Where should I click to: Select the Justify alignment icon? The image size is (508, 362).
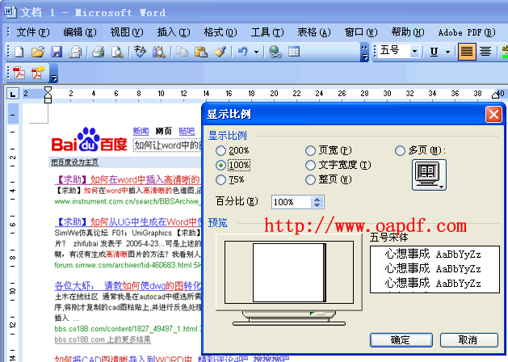tap(467, 52)
